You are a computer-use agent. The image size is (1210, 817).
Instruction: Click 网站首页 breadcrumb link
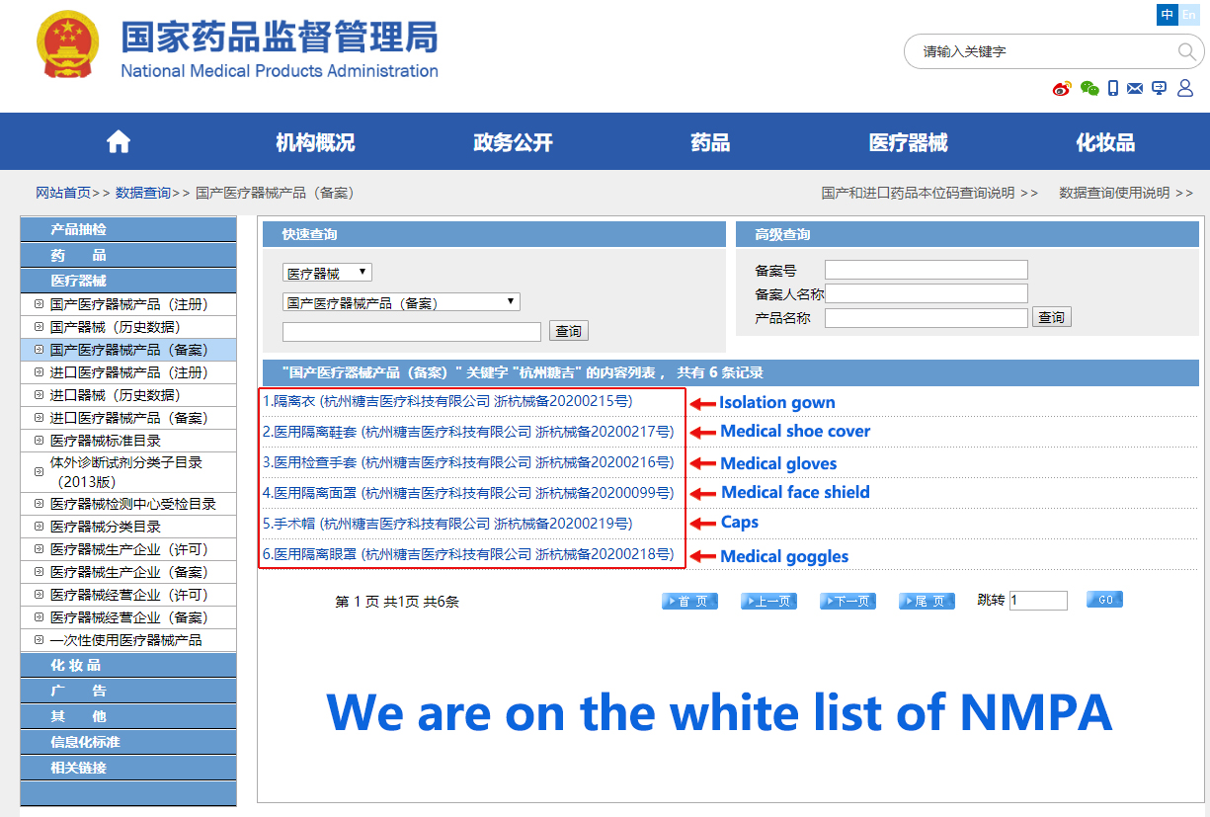pyautogui.click(x=63, y=193)
